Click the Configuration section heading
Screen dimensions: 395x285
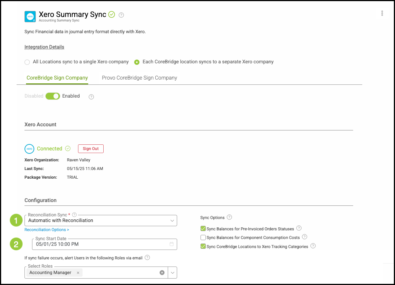[40, 200]
